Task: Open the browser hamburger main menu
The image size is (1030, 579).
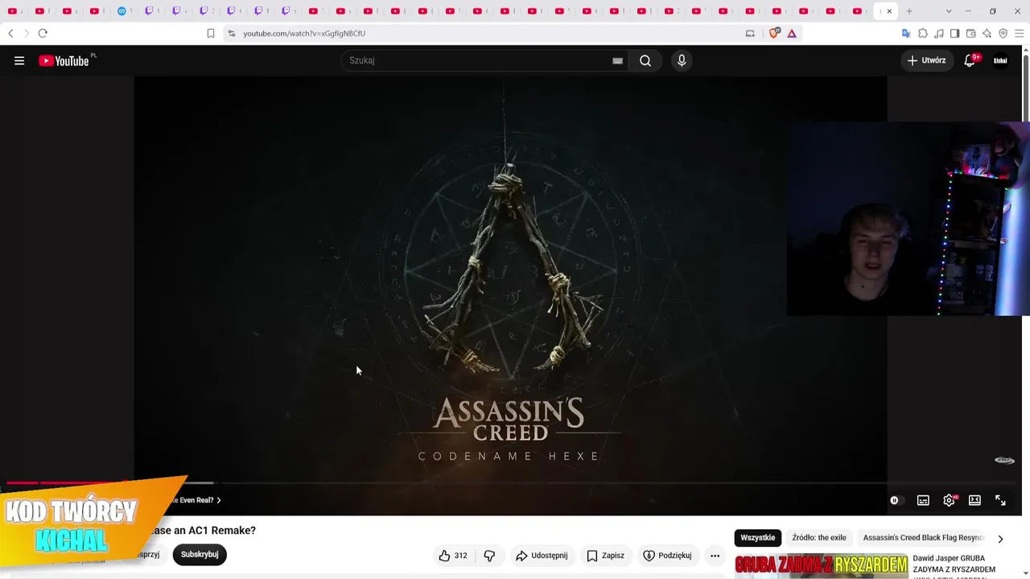Action: click(1020, 33)
